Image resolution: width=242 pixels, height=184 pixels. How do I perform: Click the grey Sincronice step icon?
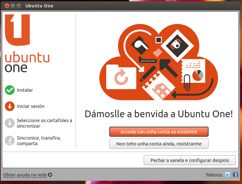[10, 141]
